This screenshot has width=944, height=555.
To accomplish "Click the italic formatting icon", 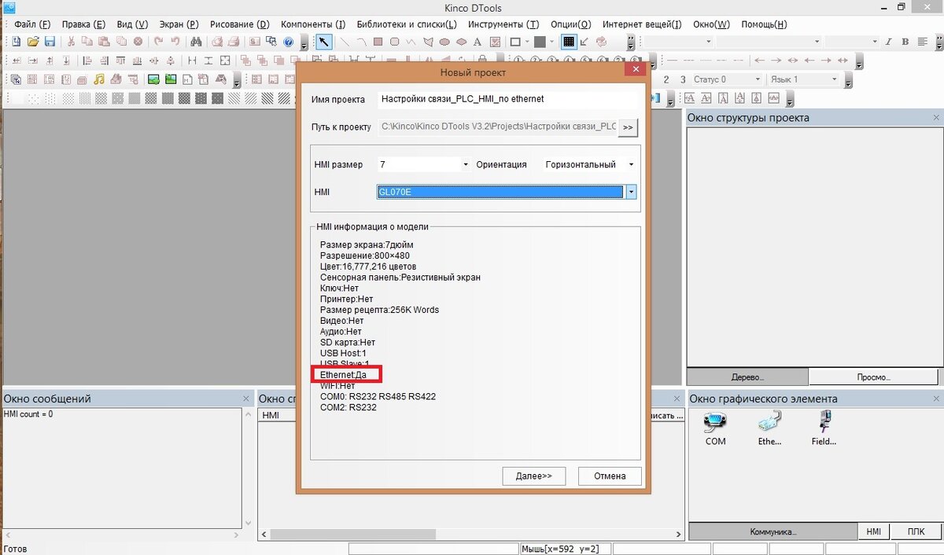I will tap(889, 42).
